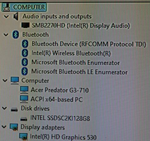The height and width of the screenshot is (141, 150).
Task: Click the Intel HD Graphics 530 adapter icon
Action: pyautogui.click(x=23, y=137)
